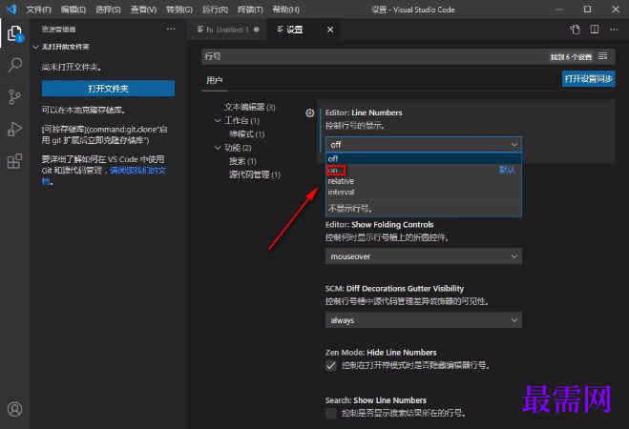
Task: Click the 打开设置同步 button
Action: pyautogui.click(x=589, y=78)
